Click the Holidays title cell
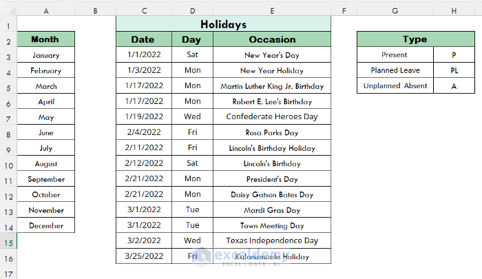This screenshot has width=482, height=279. coord(223,24)
